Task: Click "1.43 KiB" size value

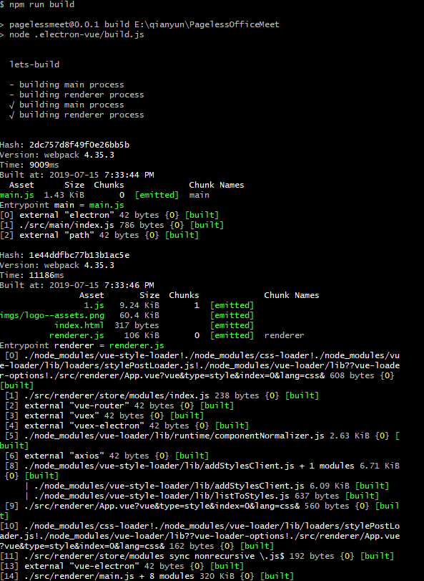Action: click(x=64, y=195)
